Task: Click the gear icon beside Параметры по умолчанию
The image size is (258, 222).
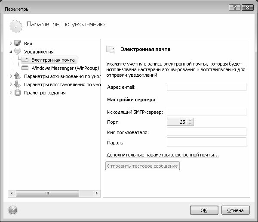Action: [x=16, y=26]
